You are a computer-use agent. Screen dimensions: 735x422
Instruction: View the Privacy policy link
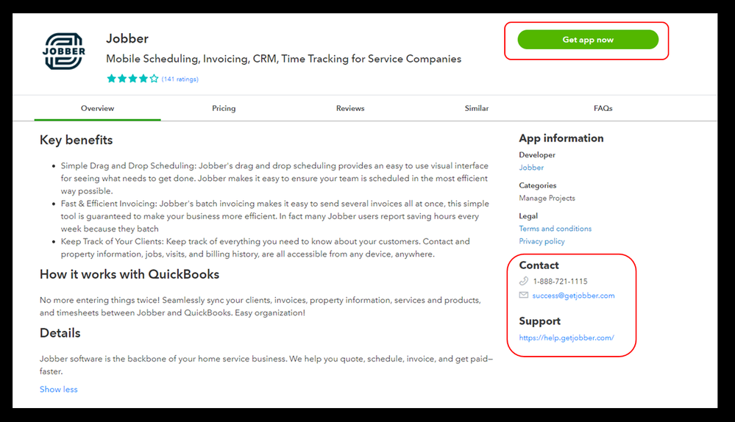coord(542,241)
